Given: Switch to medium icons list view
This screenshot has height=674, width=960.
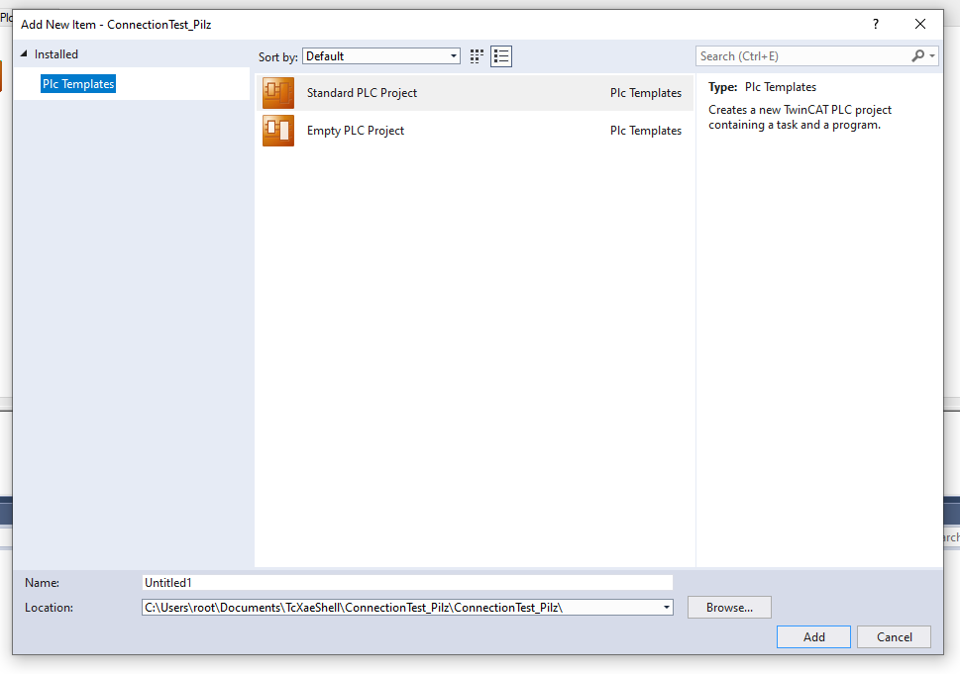Looking at the screenshot, I should pyautogui.click(x=501, y=56).
